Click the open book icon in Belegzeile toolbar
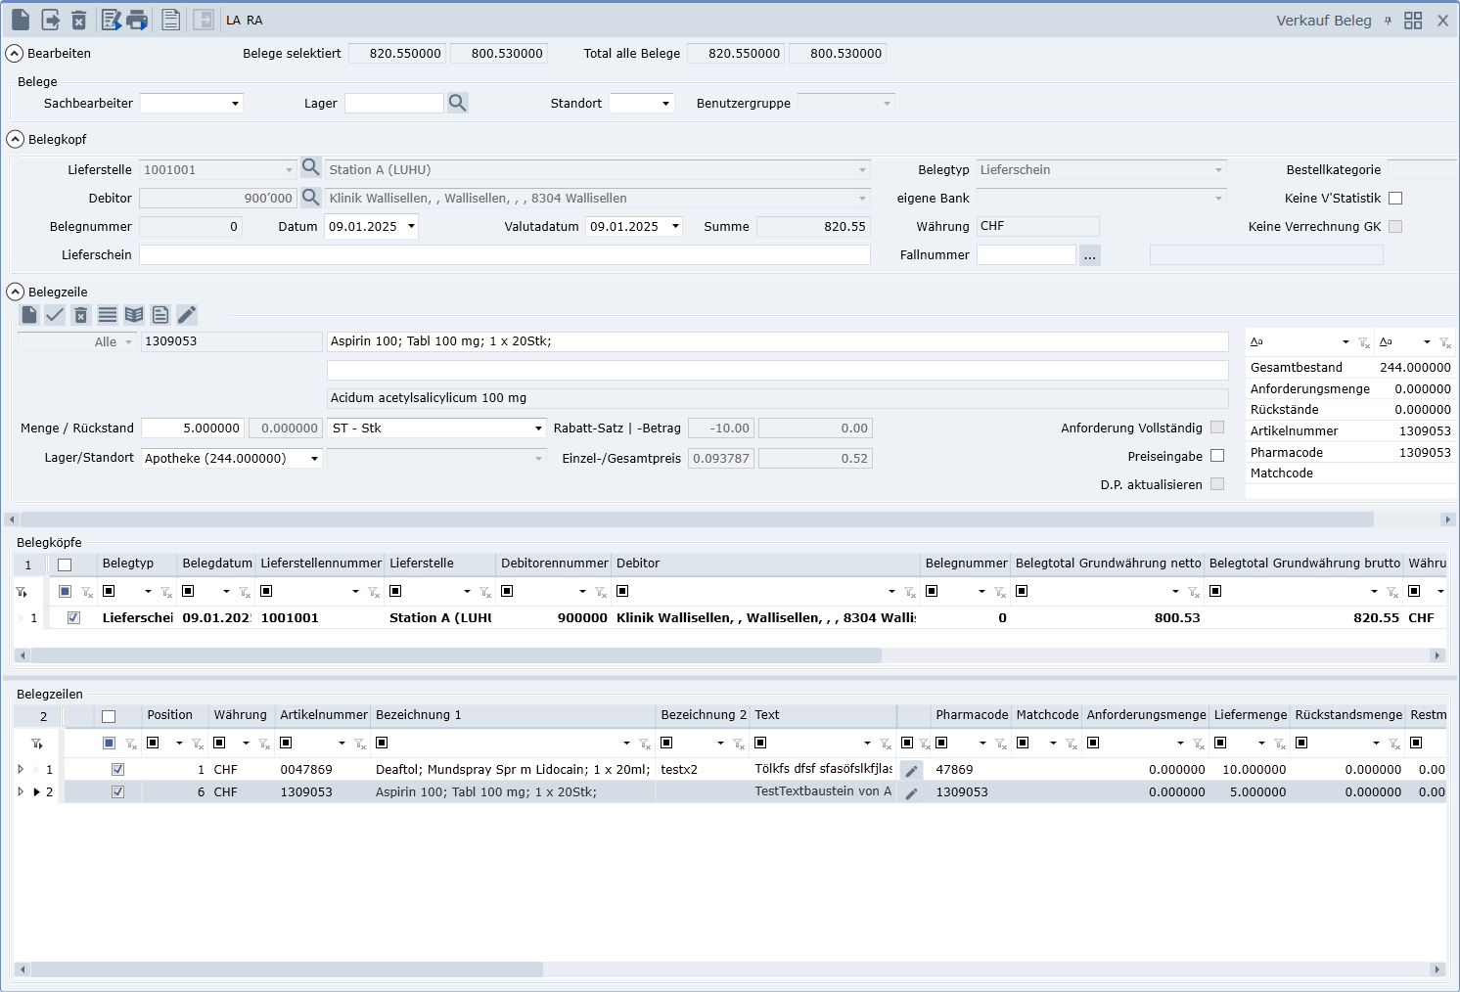 coord(134,314)
